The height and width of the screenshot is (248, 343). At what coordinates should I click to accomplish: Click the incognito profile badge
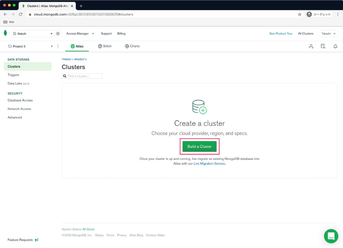(x=319, y=14)
